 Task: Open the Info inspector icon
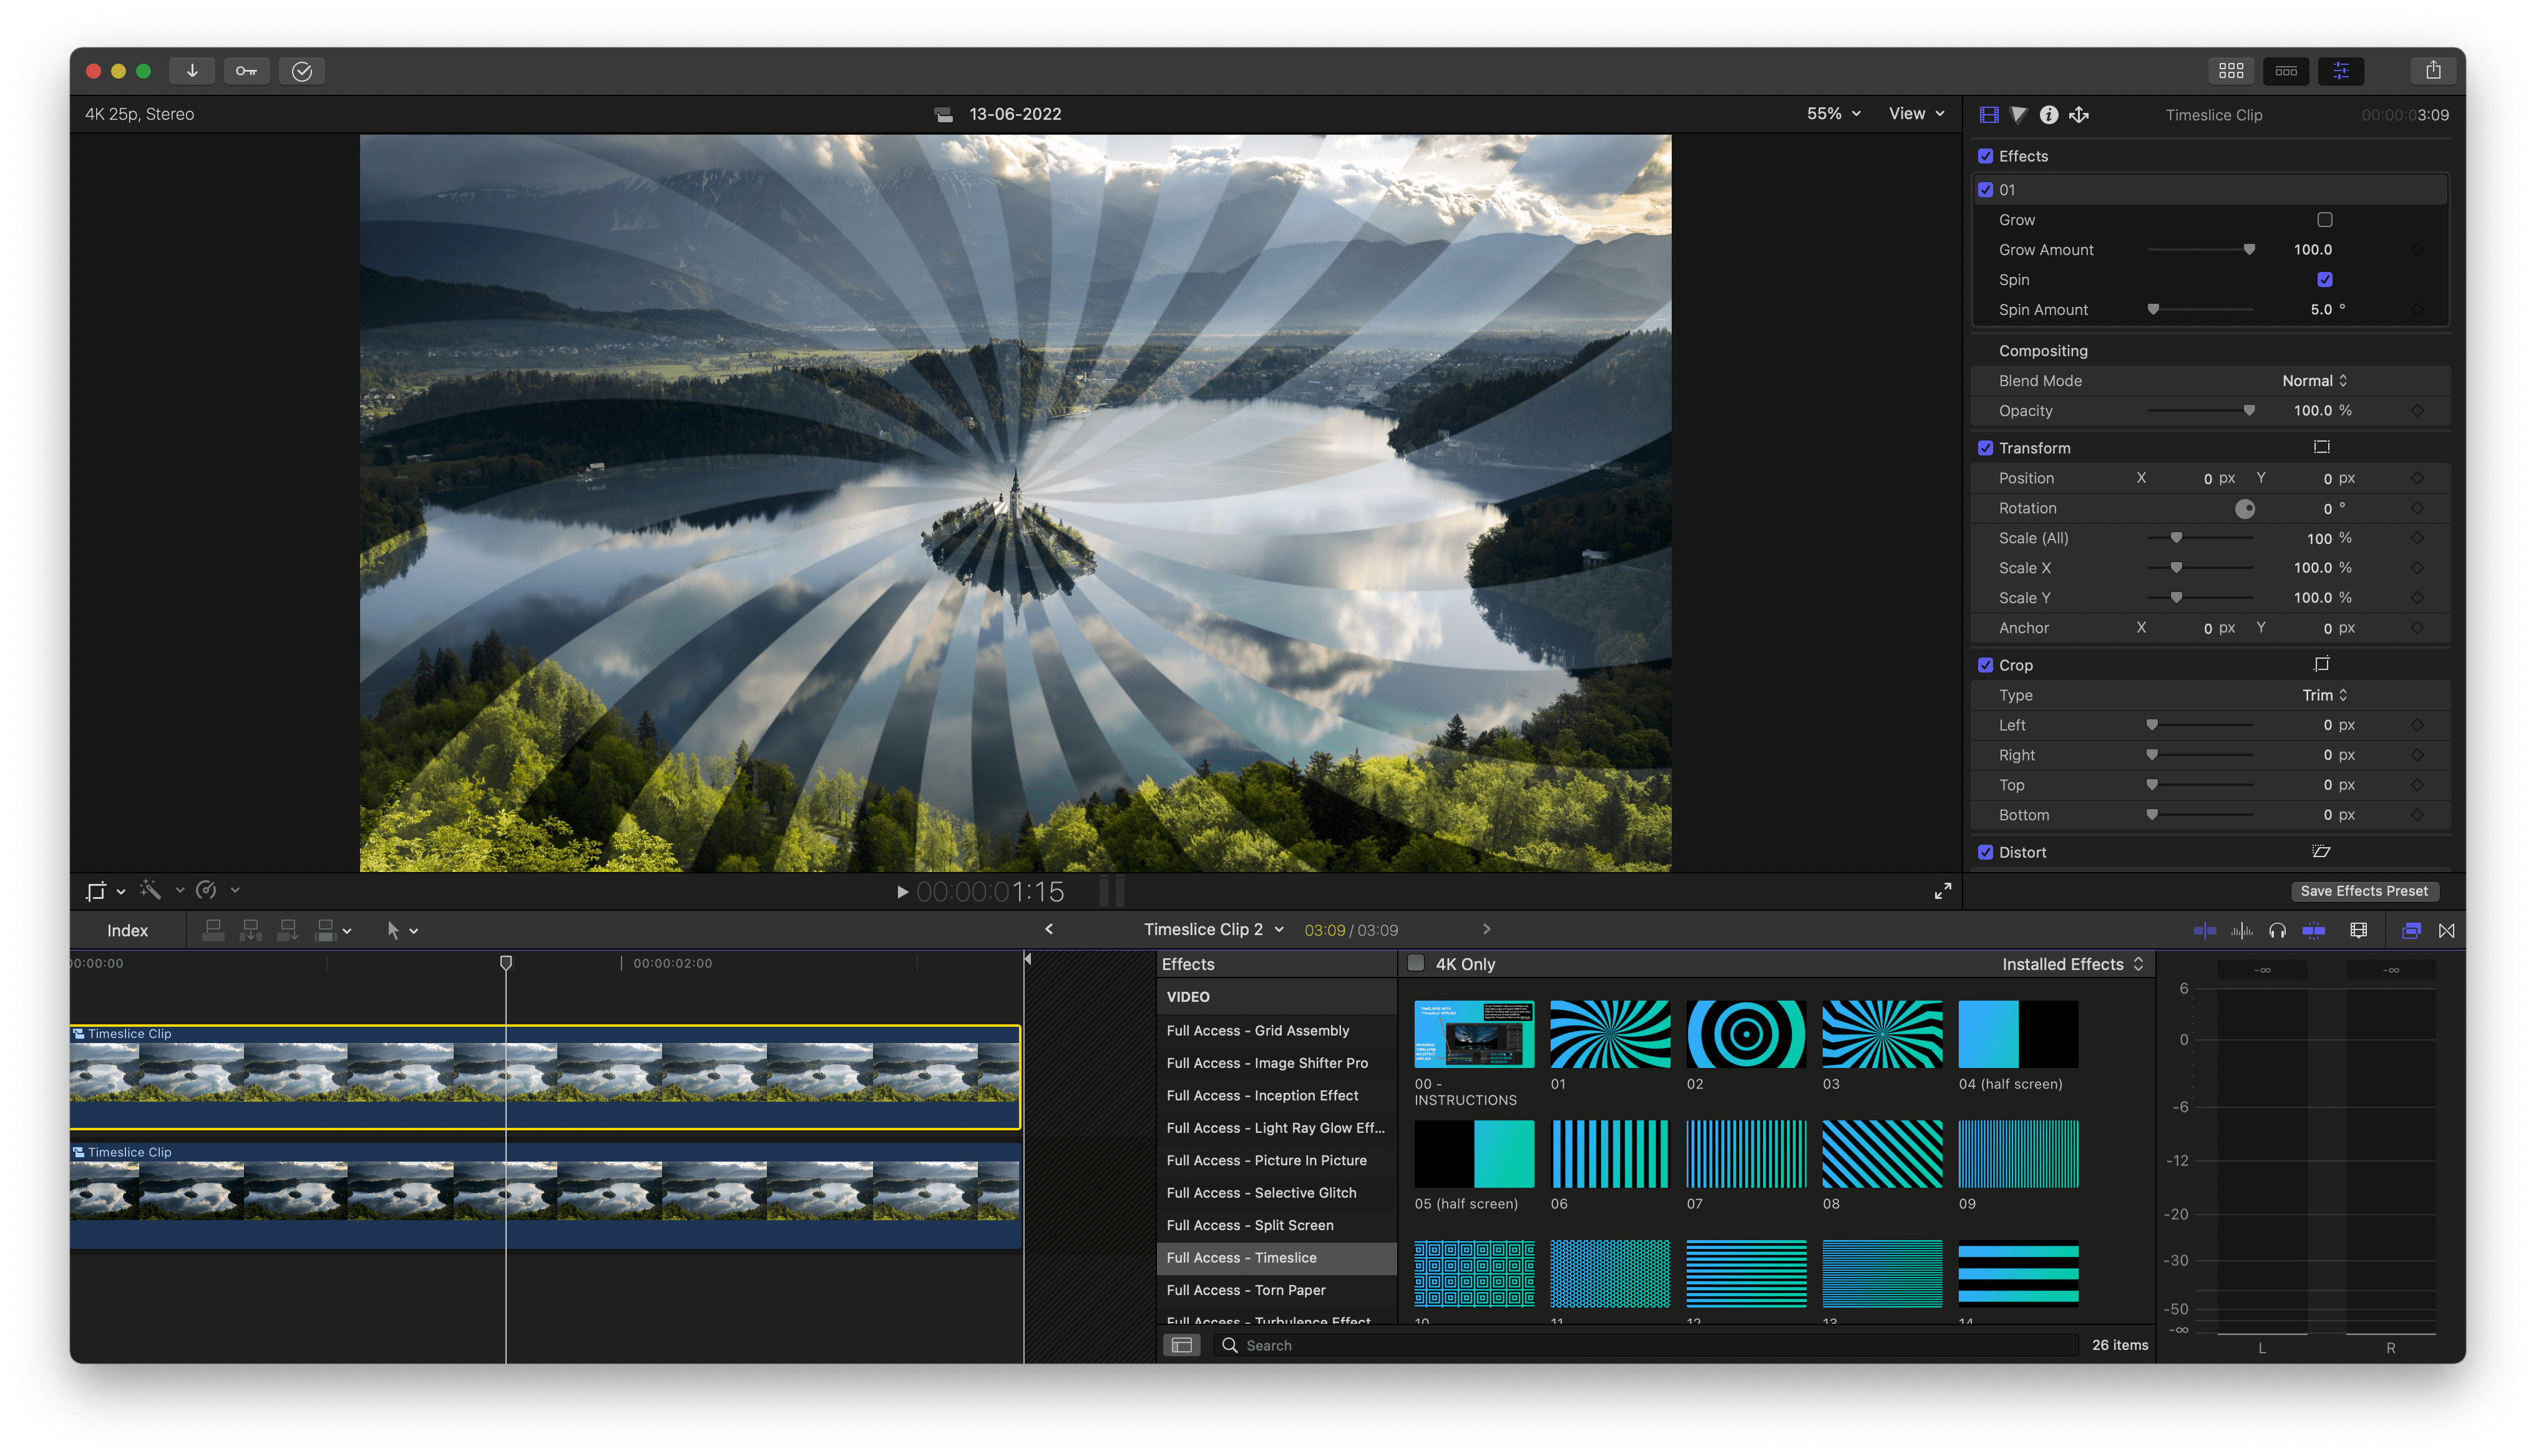[x=2049, y=115]
